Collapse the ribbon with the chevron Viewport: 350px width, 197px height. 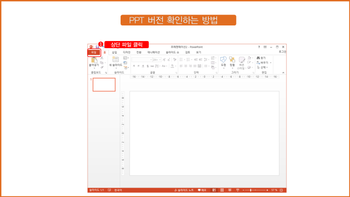(283, 73)
